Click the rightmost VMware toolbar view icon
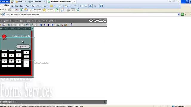Image resolution: width=191 pixels, height=107 pixels. point(101,6)
